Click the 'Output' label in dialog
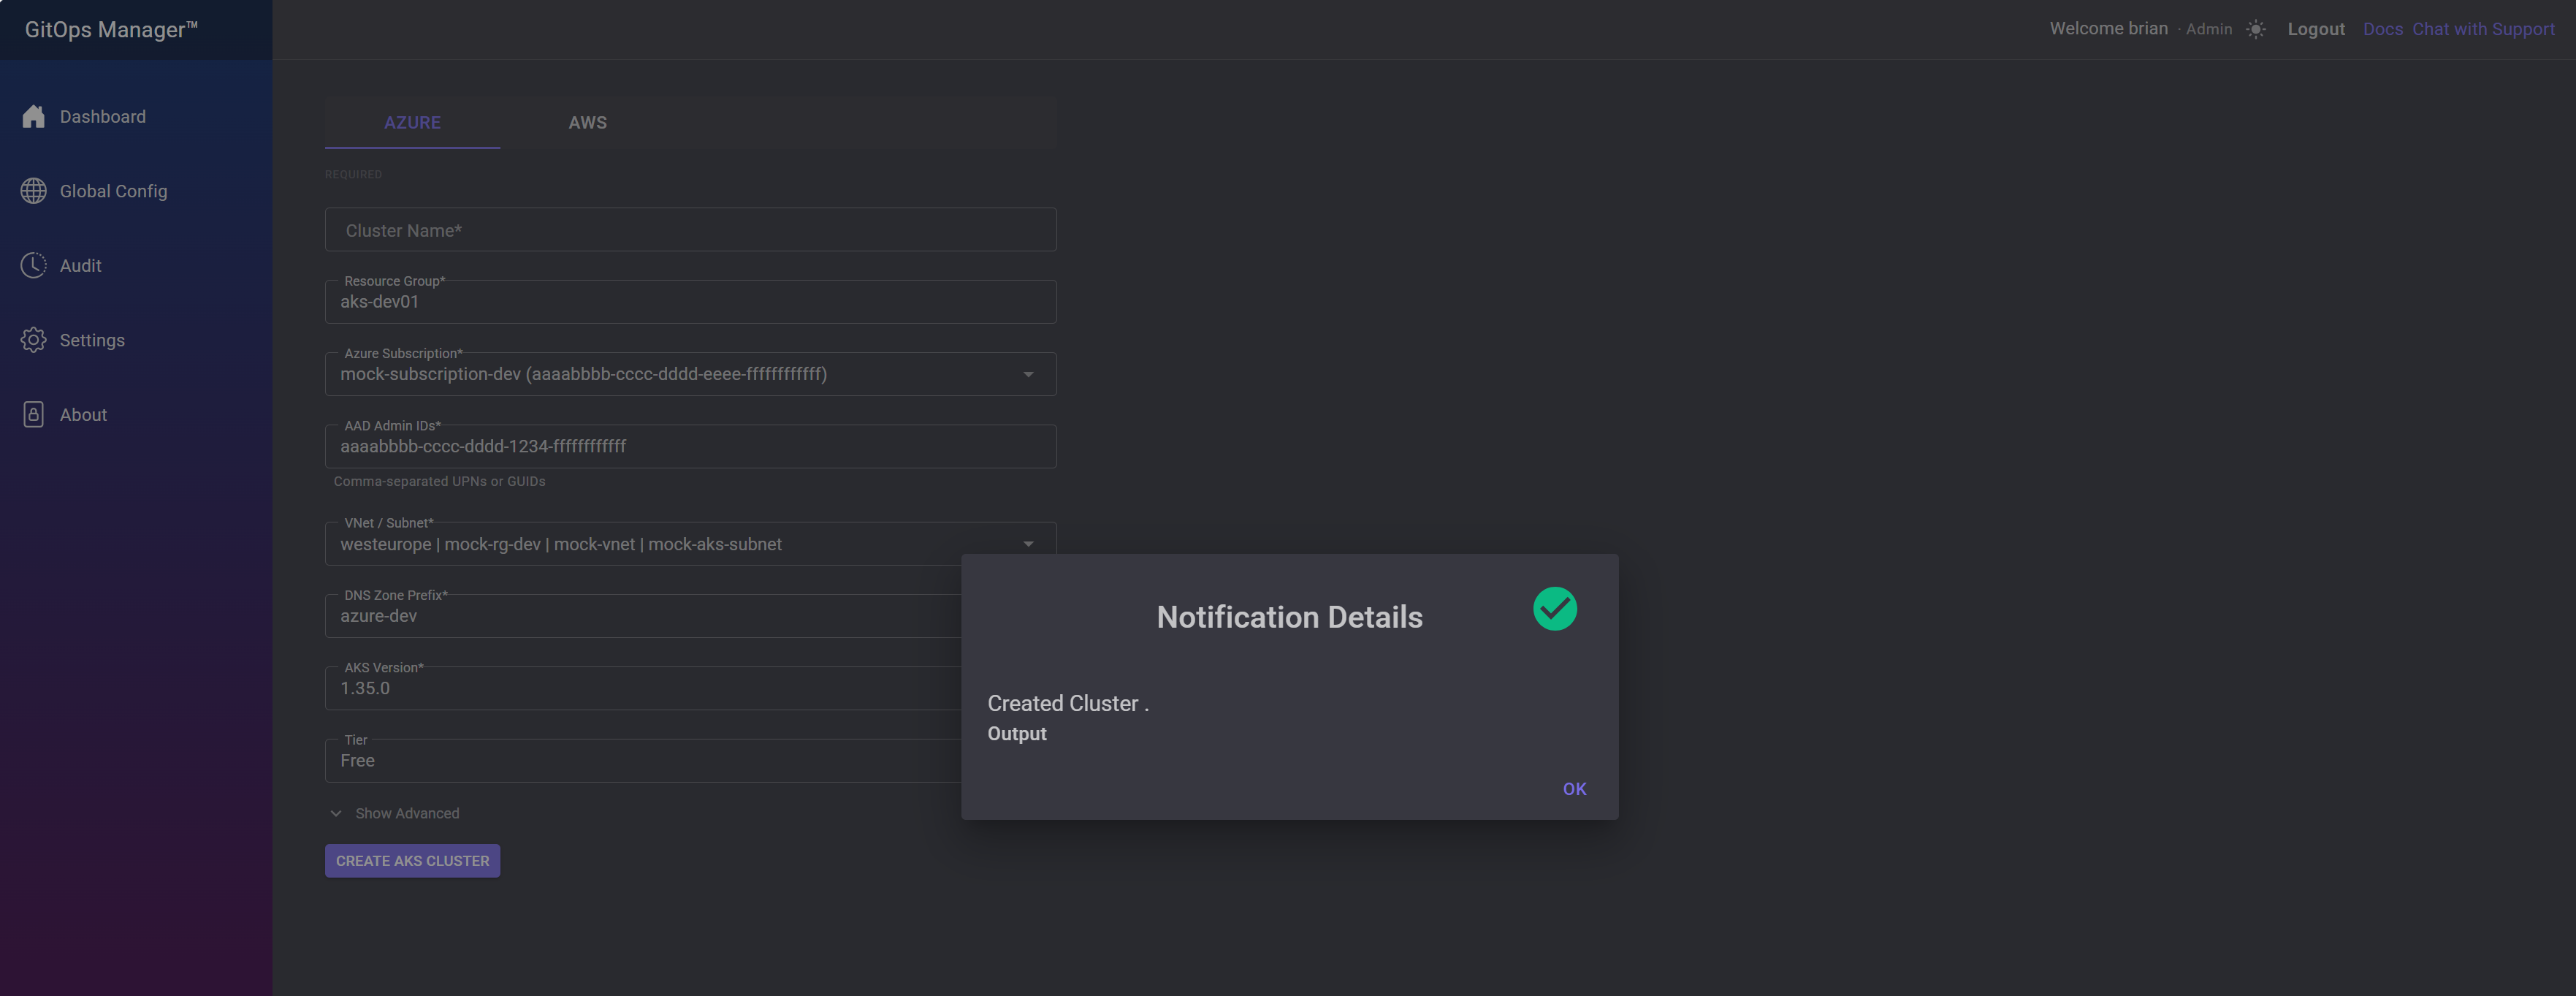Screen dimensions: 2576x996 click(1017, 733)
